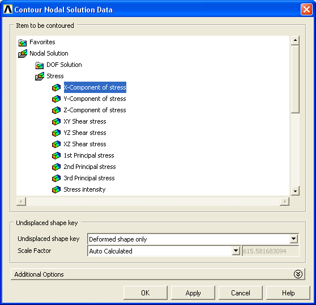Click the Additional Options bar label

[x=39, y=274]
